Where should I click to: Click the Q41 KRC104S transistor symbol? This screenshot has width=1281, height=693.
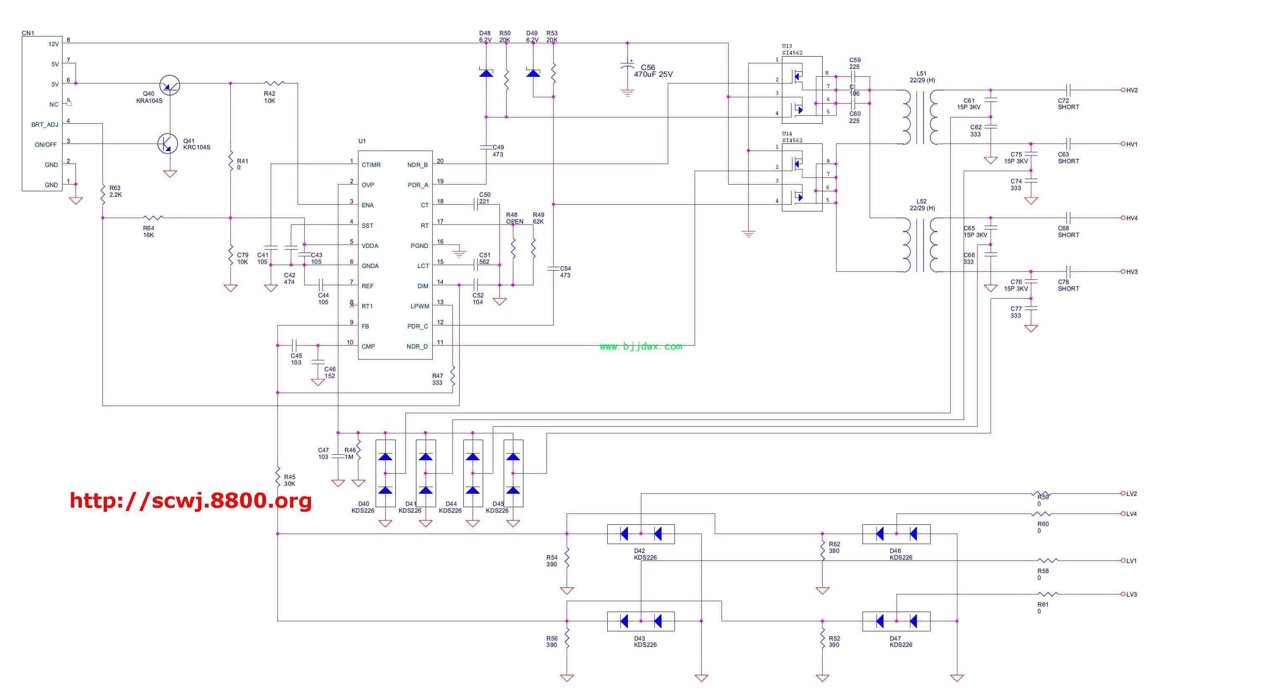(167, 143)
